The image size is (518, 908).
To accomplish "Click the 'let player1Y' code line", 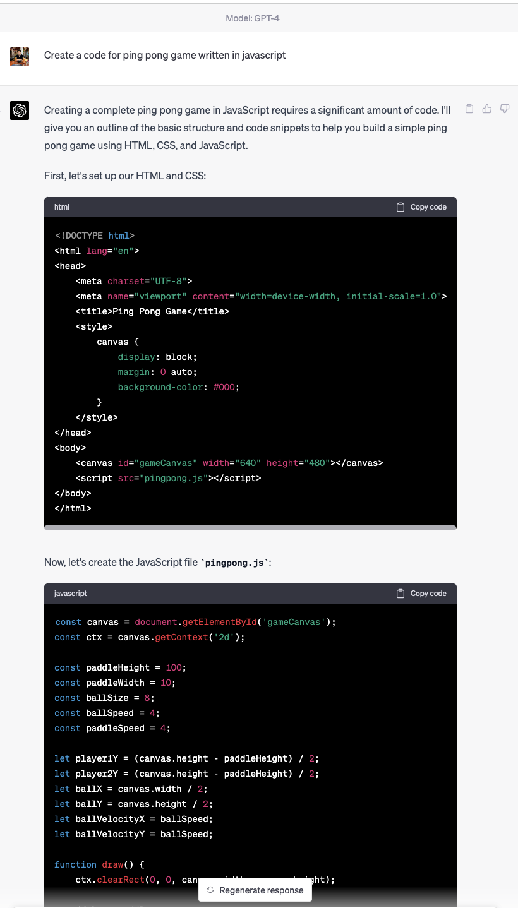I will tap(187, 758).
